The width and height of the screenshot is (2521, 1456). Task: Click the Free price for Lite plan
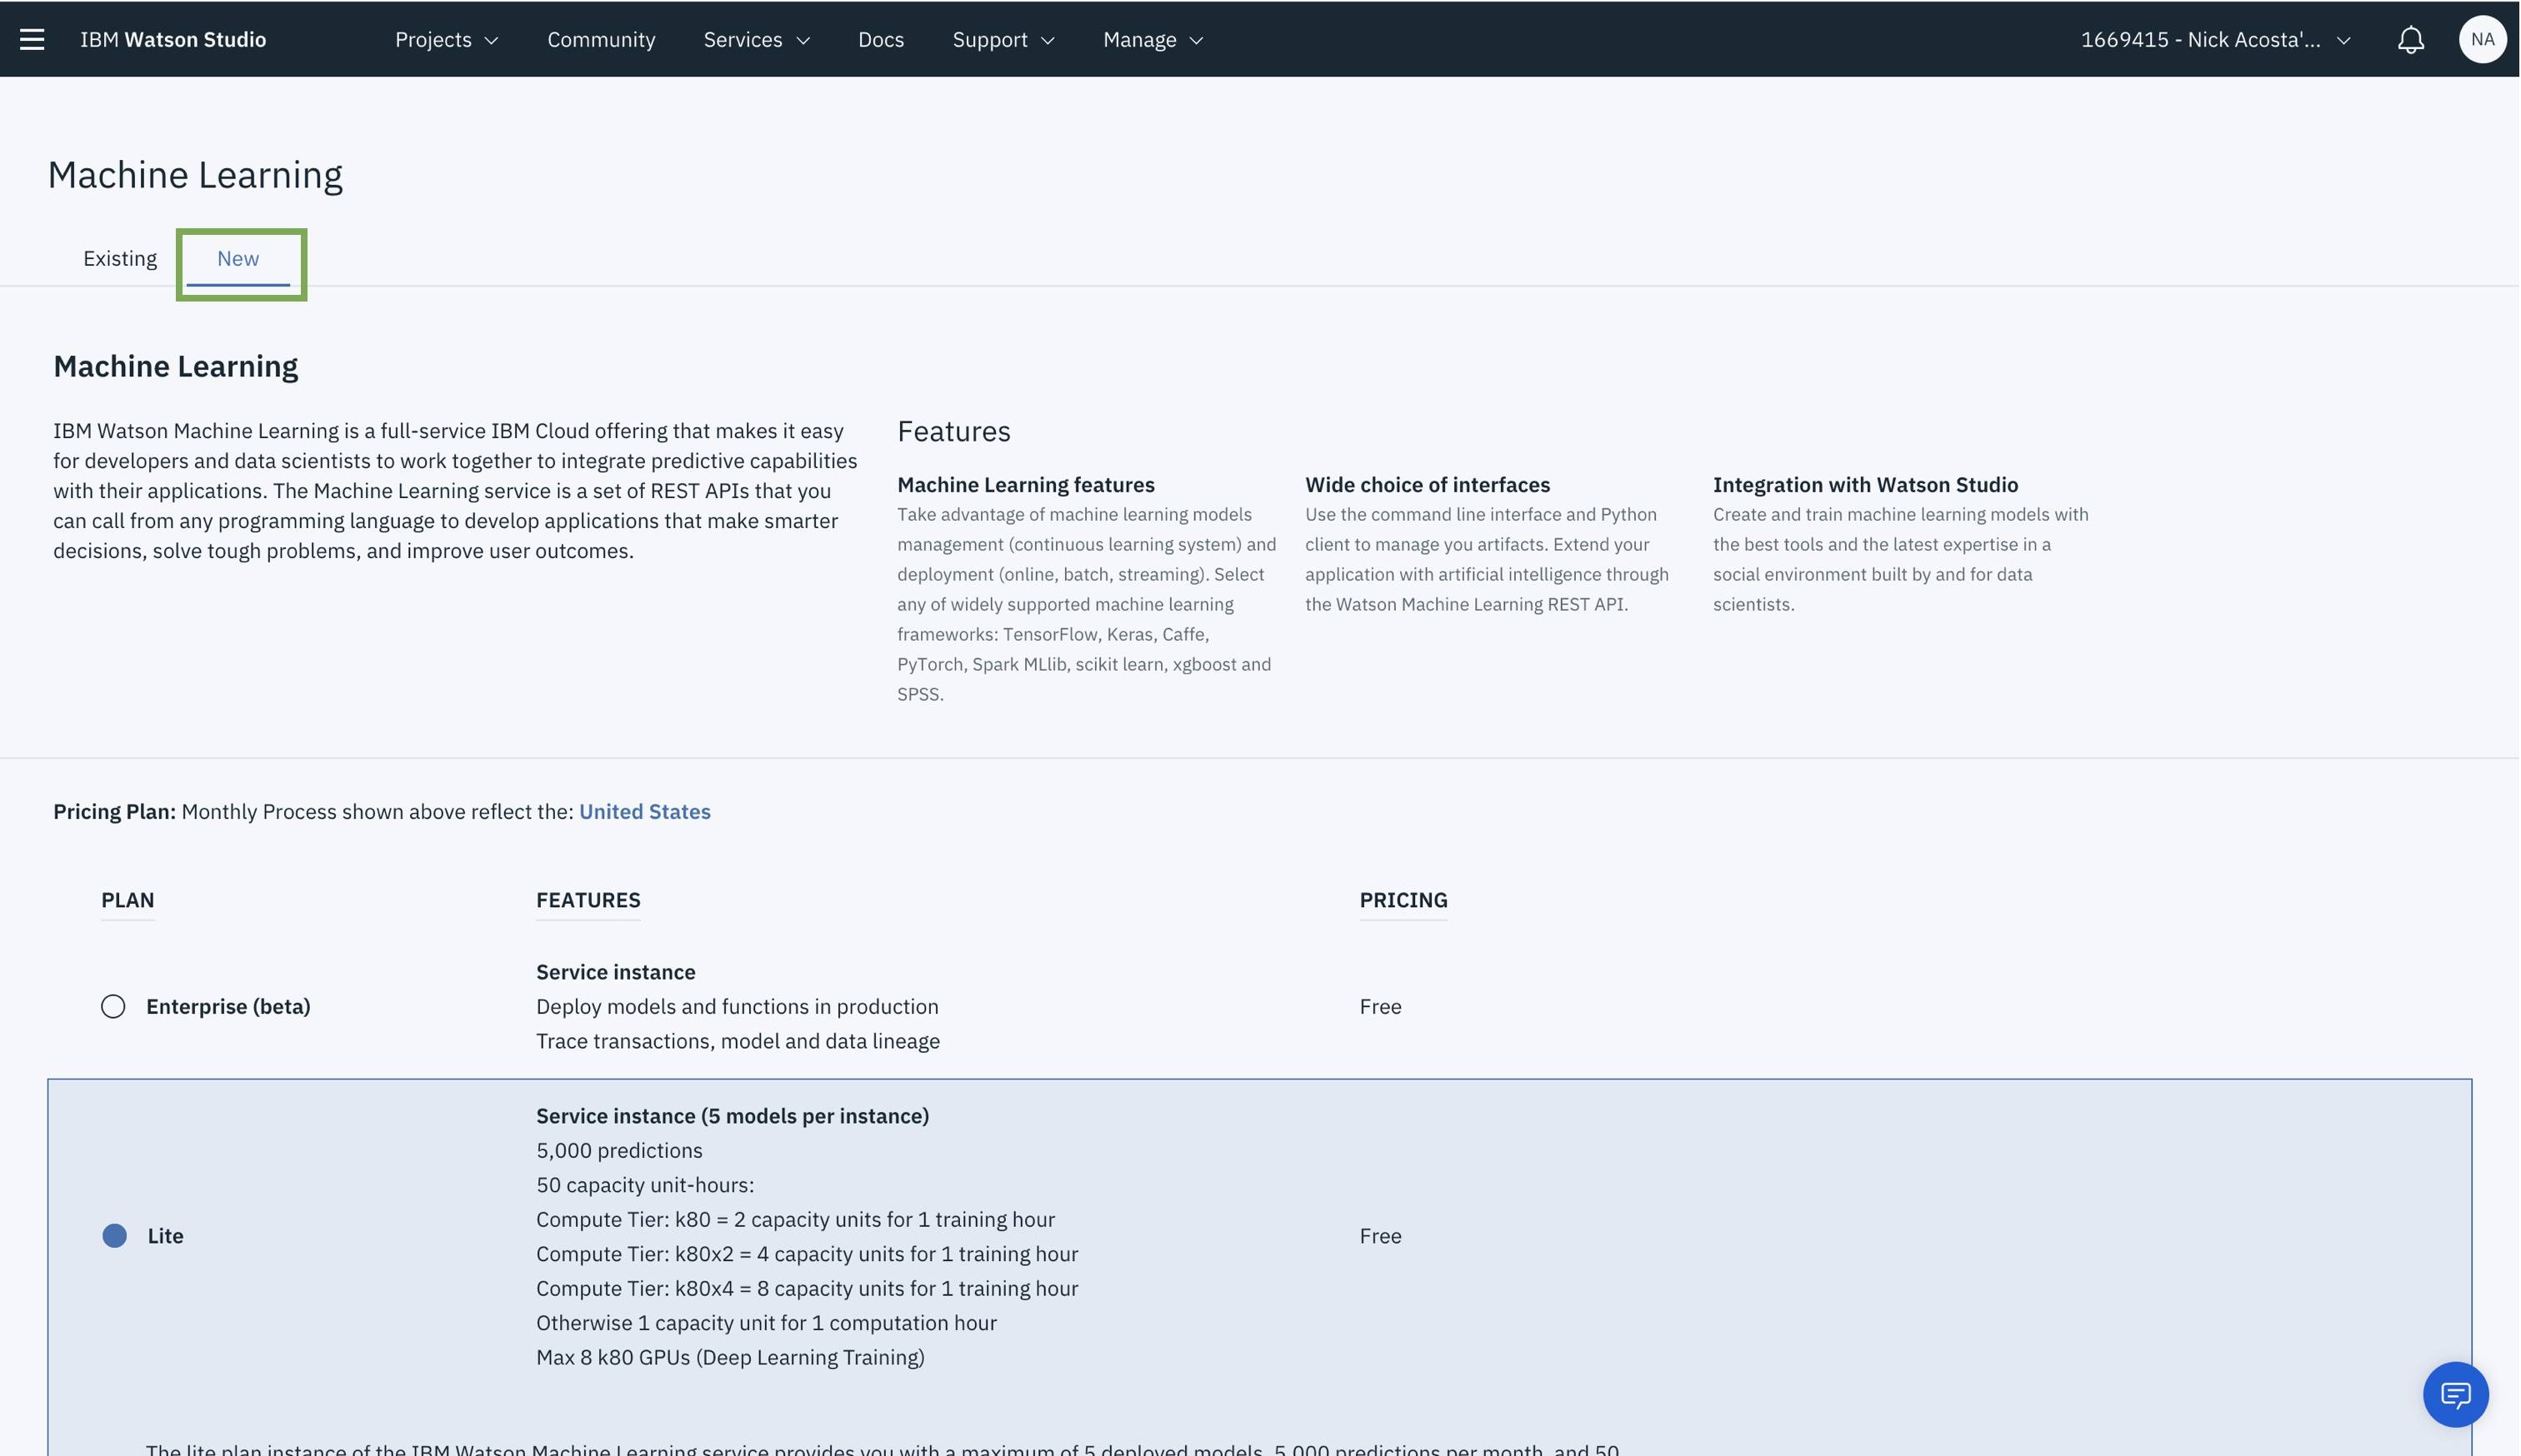pos(1379,1236)
